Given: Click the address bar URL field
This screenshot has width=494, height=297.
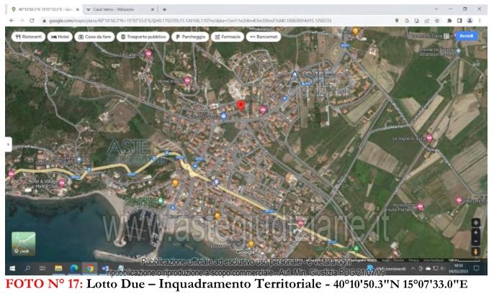Looking at the screenshot, I should point(217,21).
